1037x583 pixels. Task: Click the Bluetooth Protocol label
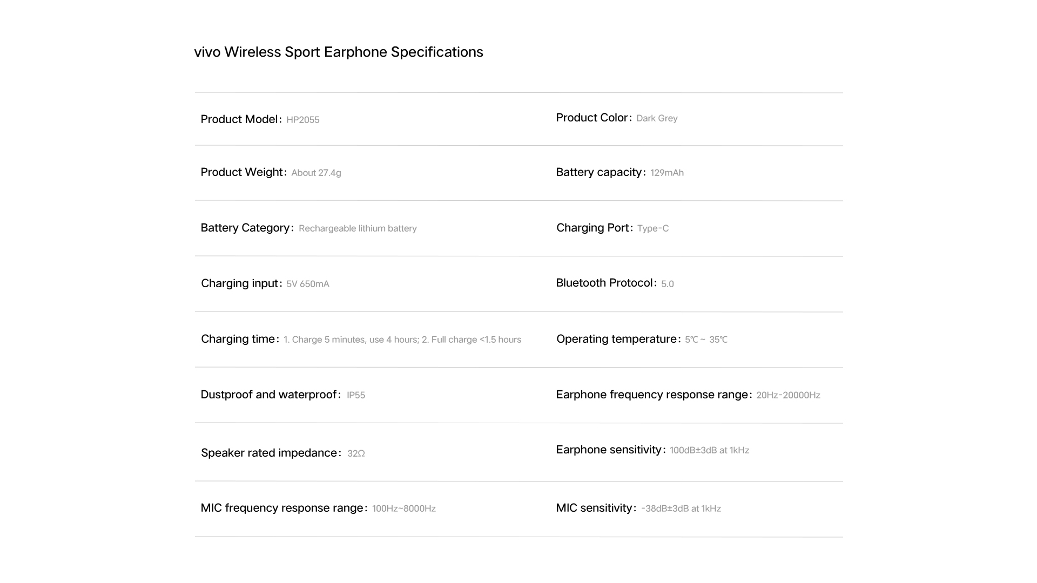coord(605,283)
